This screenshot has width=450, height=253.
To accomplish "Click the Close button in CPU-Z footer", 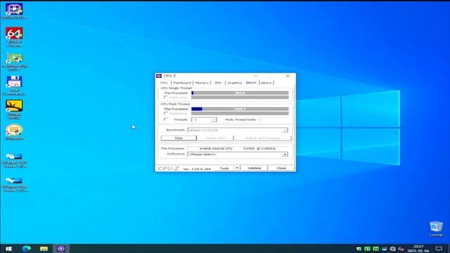I will (281, 168).
